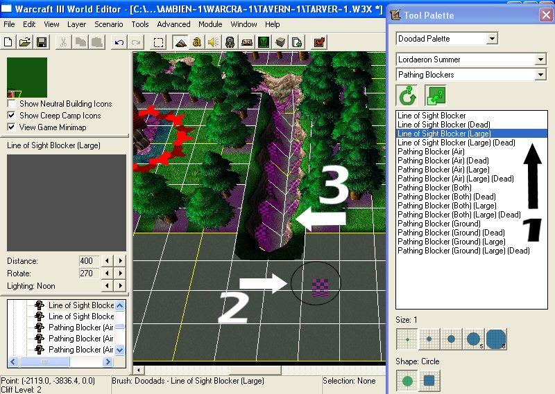Image resolution: width=555 pixels, height=394 pixels.
Task: Open the Trigger Editor icon
Action: pyautogui.click(x=197, y=43)
